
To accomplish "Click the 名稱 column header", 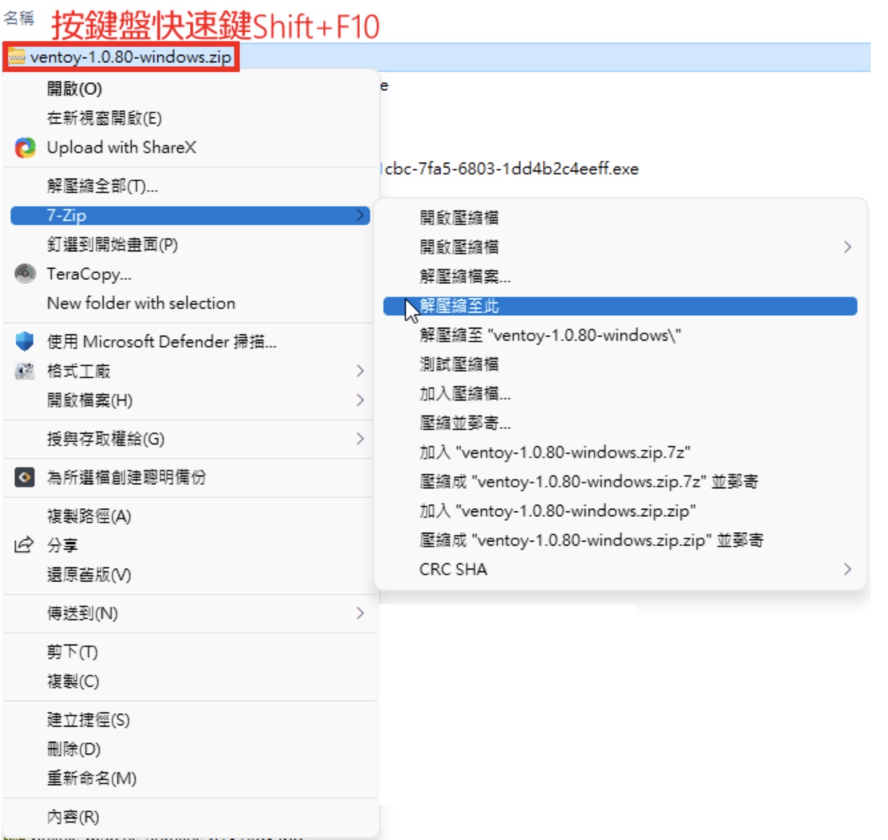I will tap(19, 18).
